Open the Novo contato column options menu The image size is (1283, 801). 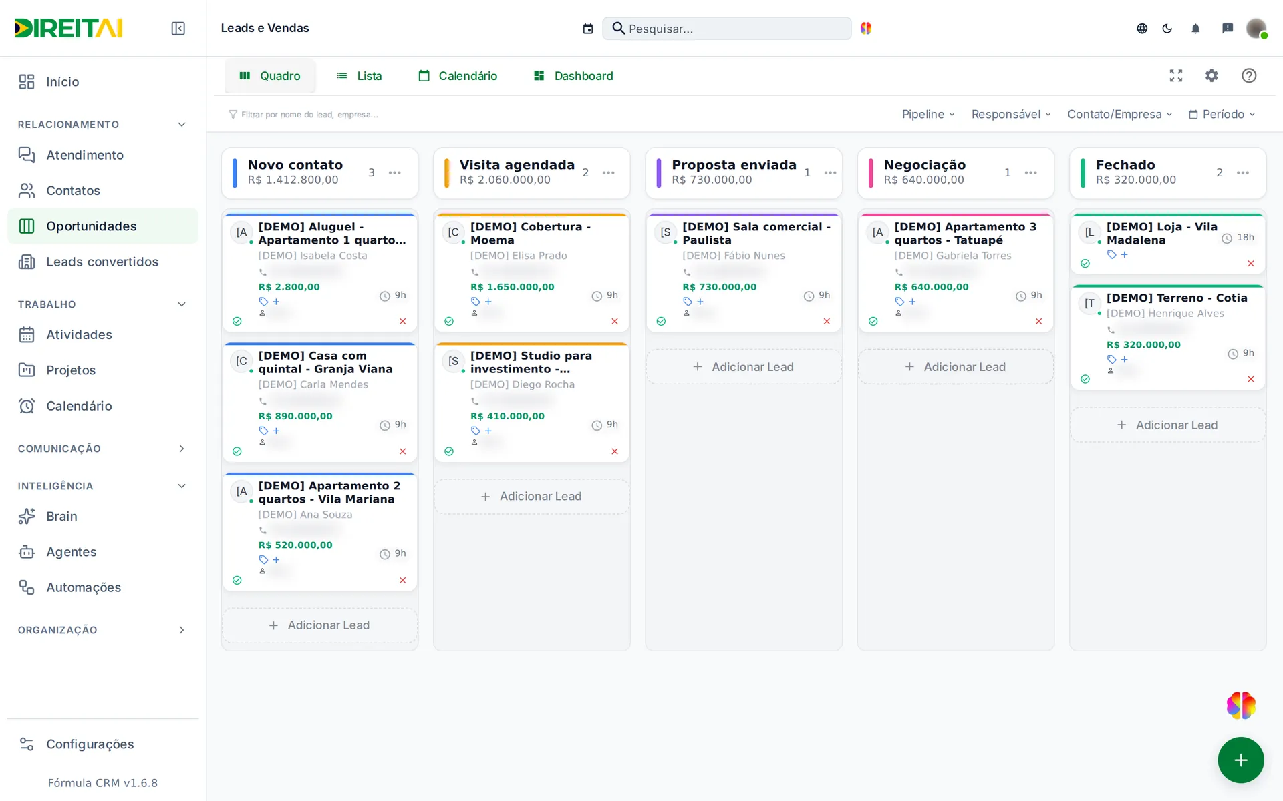point(395,173)
